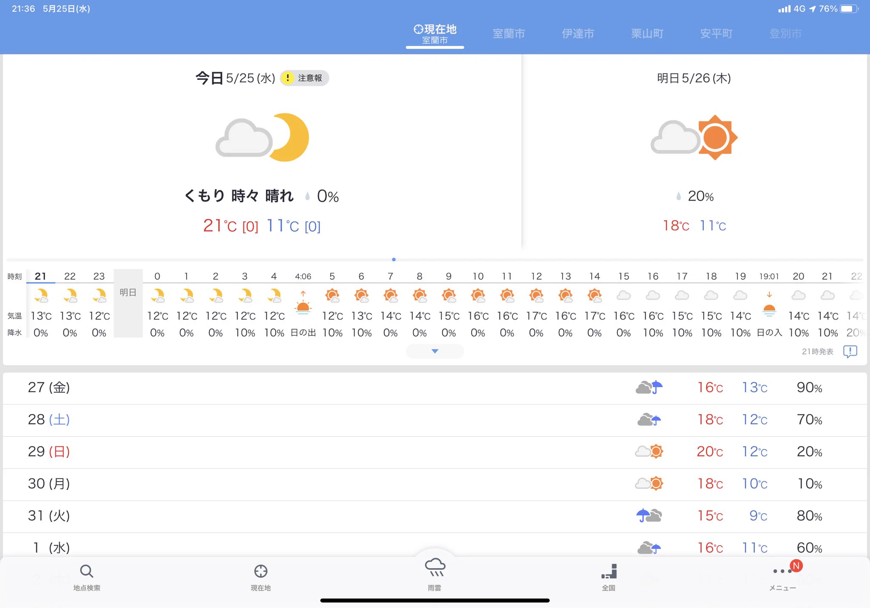The height and width of the screenshot is (608, 870).
Task: Tap the 今日 5/25 (水) date heading
Action: click(235, 78)
